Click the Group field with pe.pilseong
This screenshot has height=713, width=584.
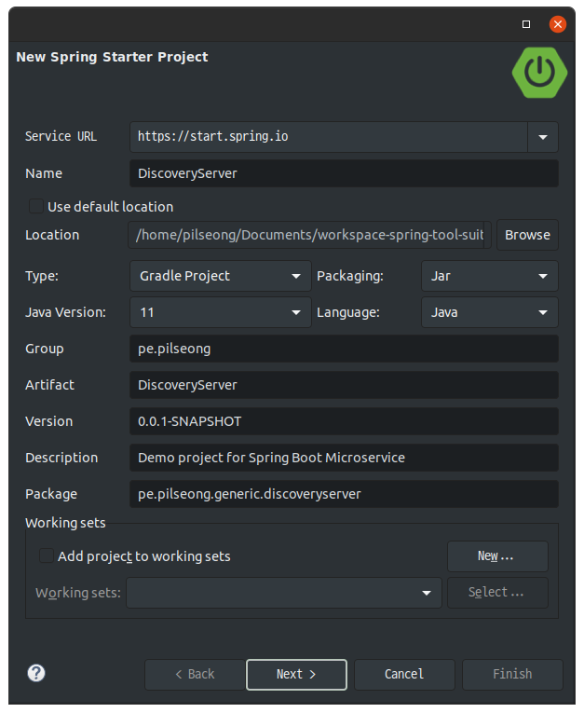344,349
